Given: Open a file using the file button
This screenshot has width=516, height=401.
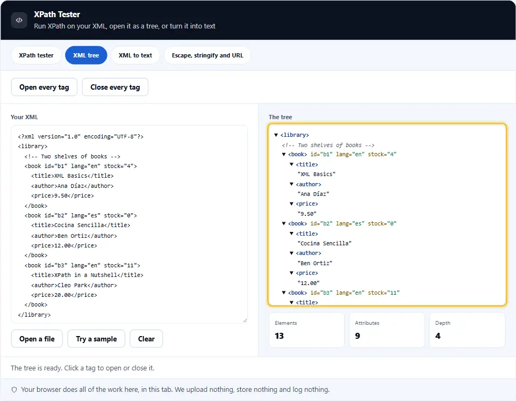Looking at the screenshot, I should (x=37, y=339).
